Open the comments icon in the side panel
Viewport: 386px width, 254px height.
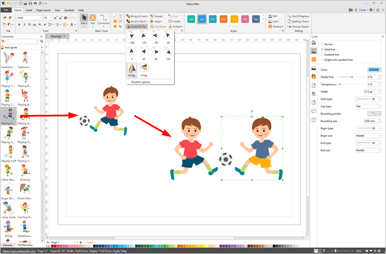point(313,111)
